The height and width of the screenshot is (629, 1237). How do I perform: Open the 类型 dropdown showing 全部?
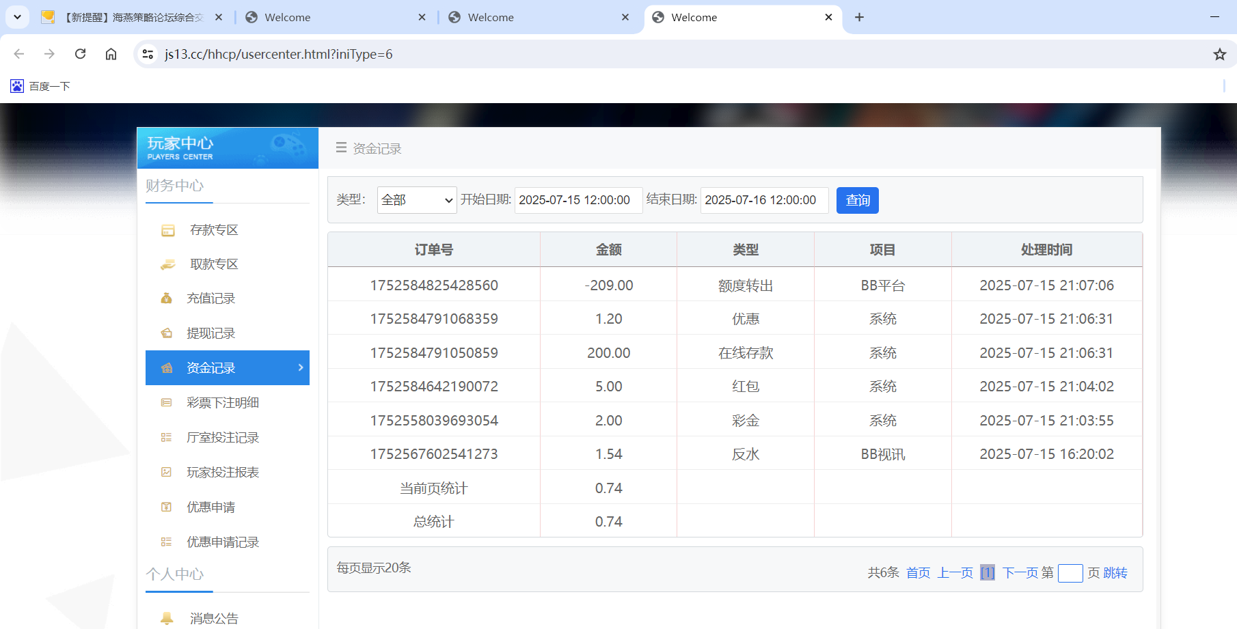pyautogui.click(x=416, y=200)
